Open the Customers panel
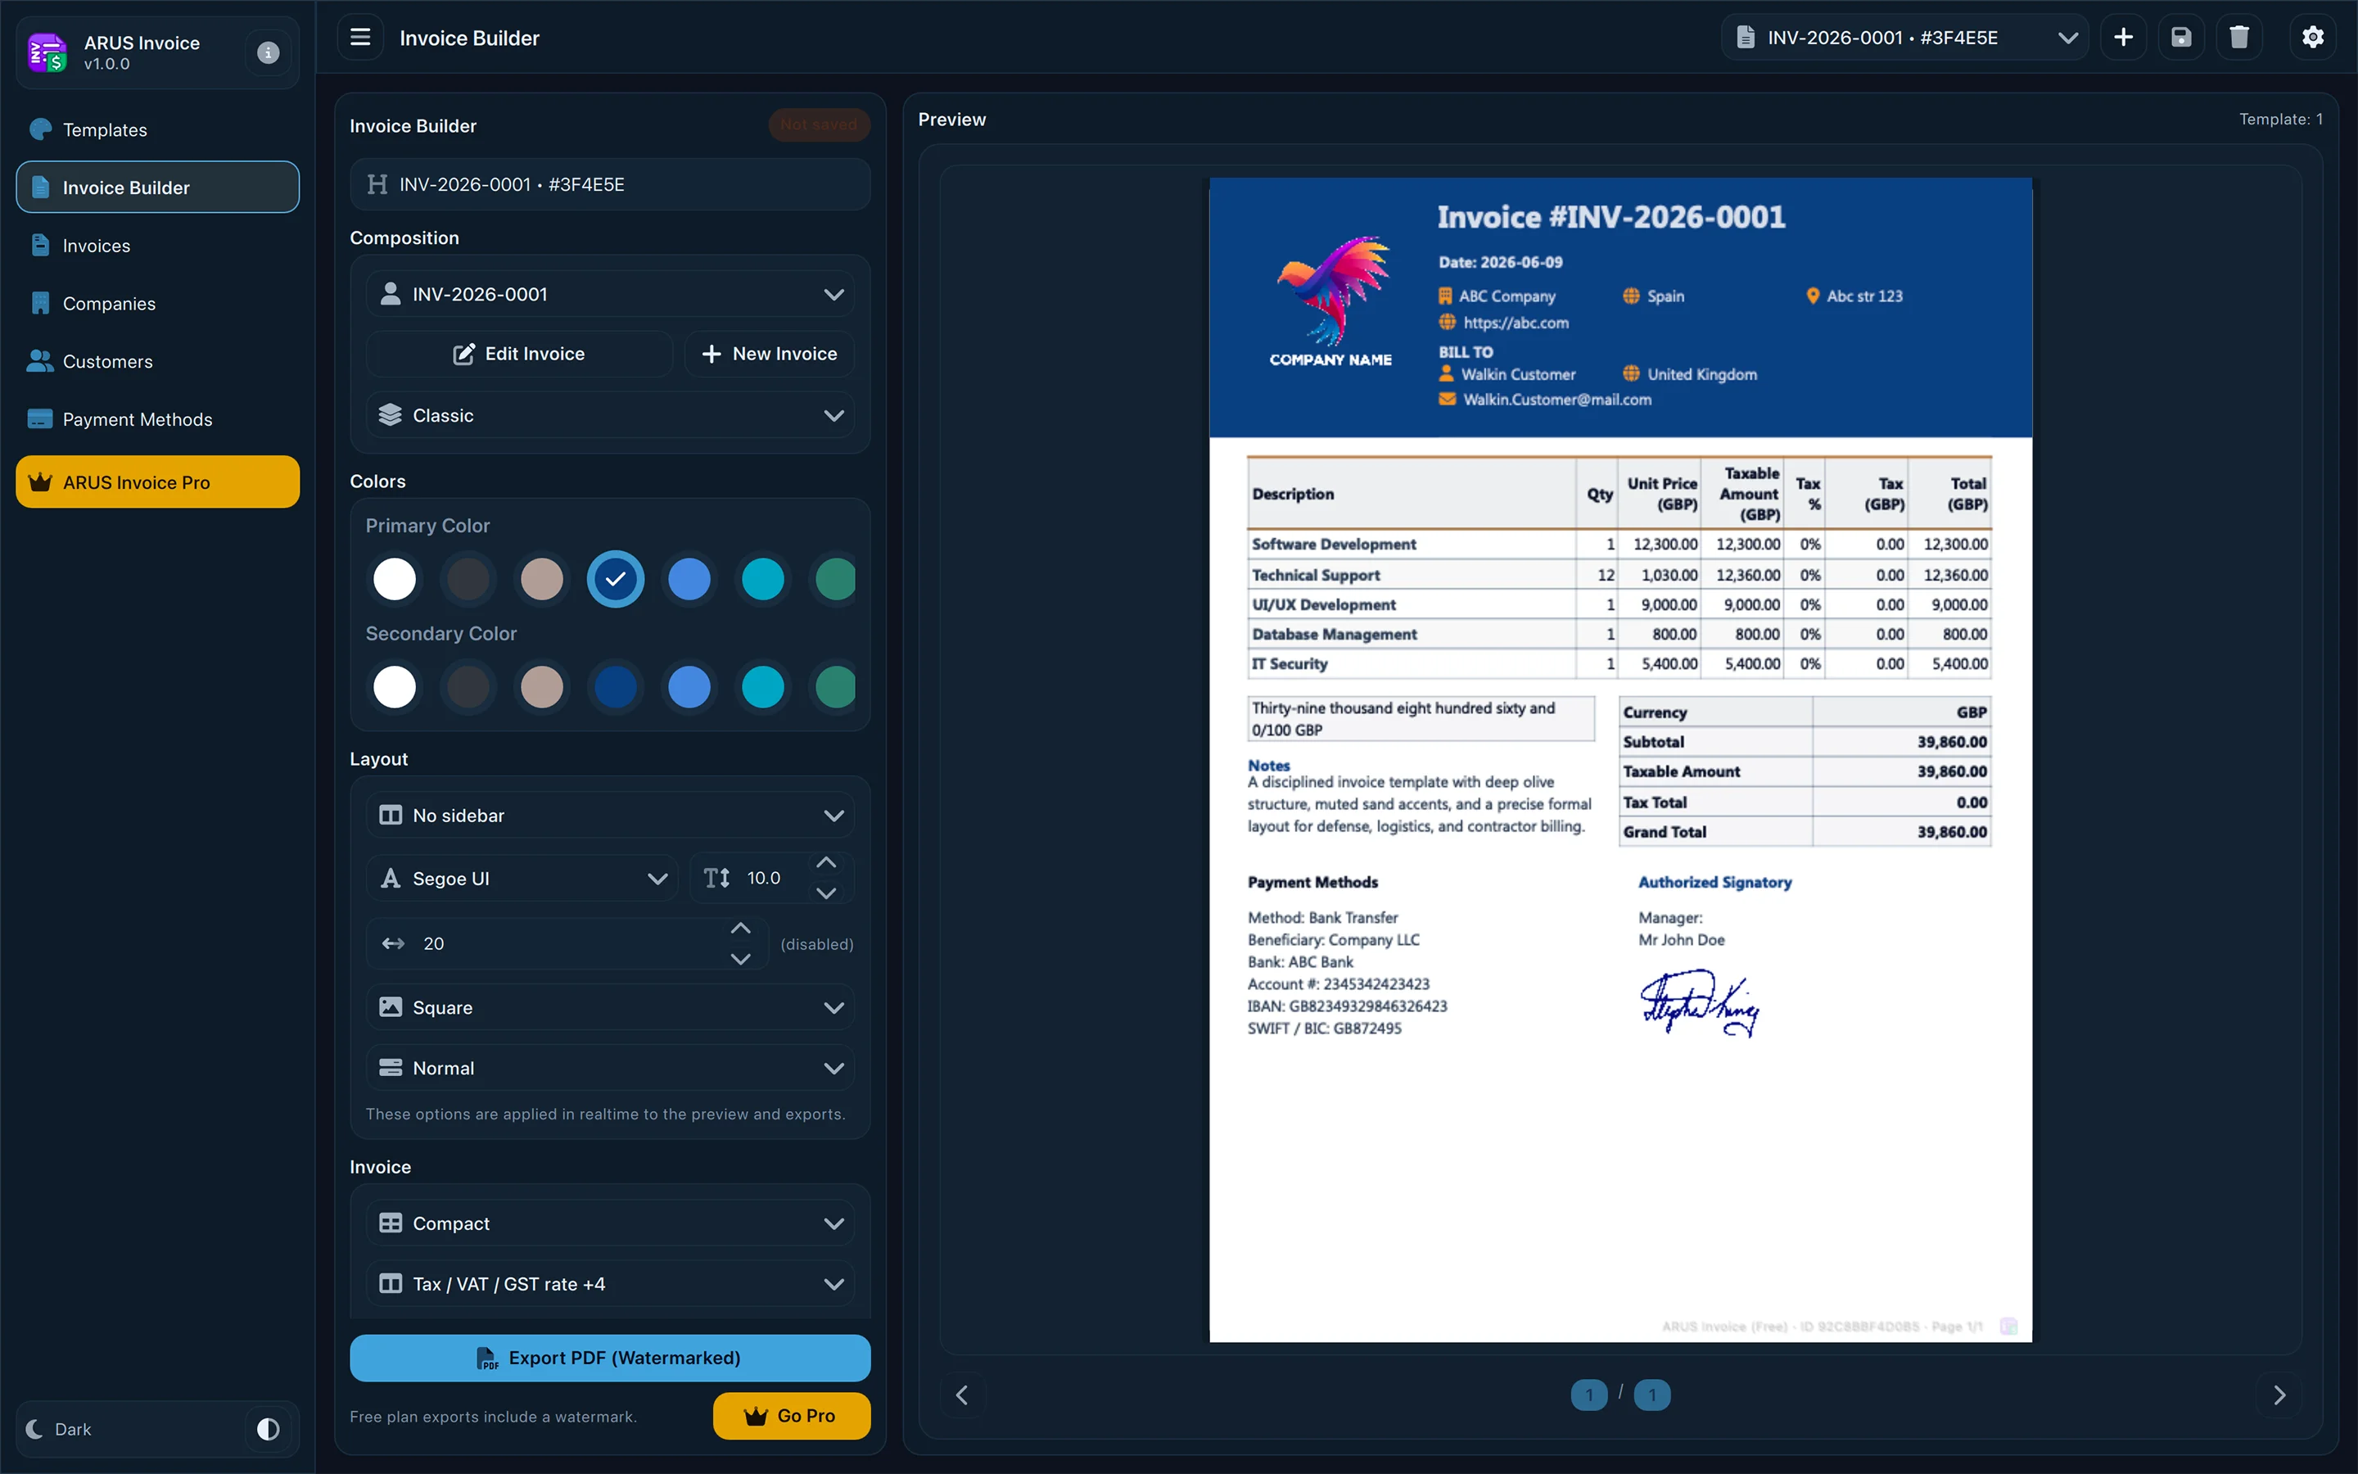This screenshot has height=1474, width=2358. click(x=107, y=360)
